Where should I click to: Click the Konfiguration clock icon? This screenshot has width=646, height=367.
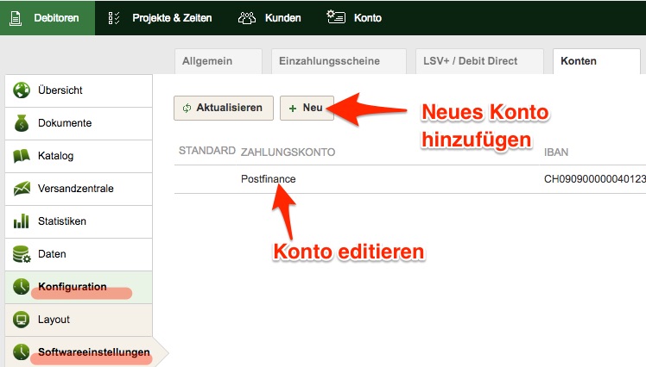tap(22, 286)
